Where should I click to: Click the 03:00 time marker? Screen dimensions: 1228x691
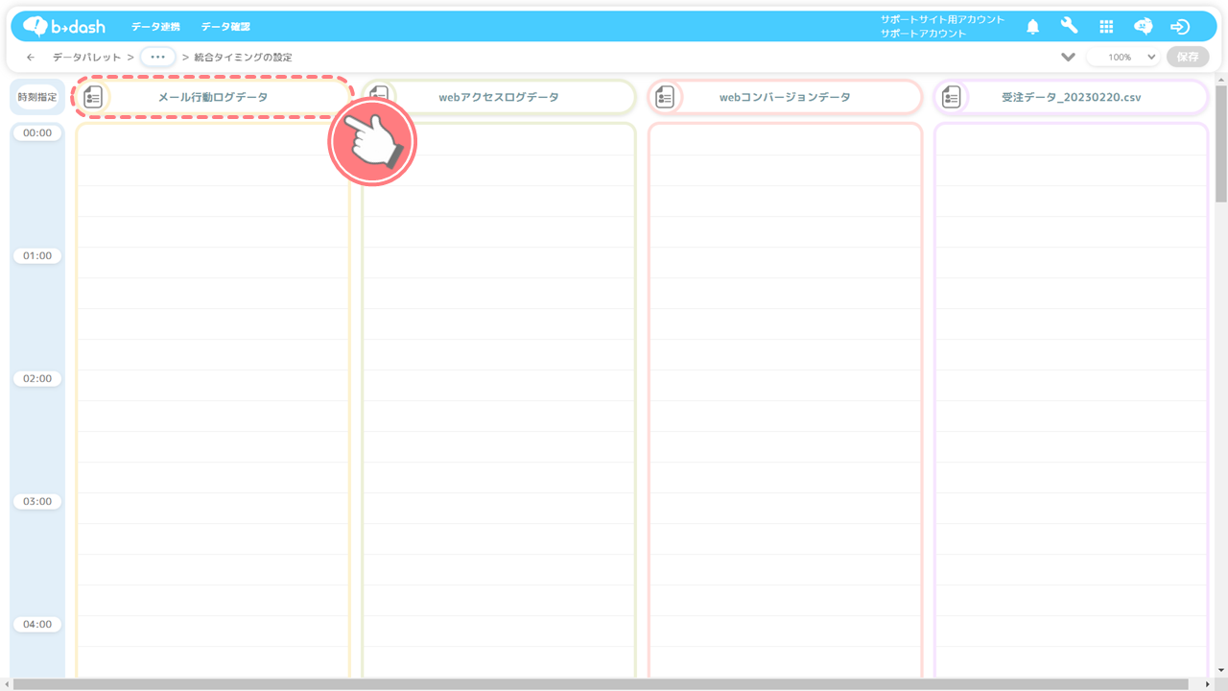37,502
